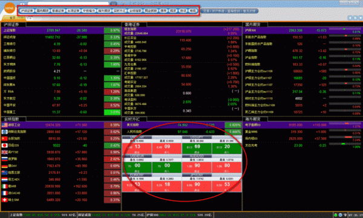Click the green buy tile under USD/JPY

click(227, 148)
